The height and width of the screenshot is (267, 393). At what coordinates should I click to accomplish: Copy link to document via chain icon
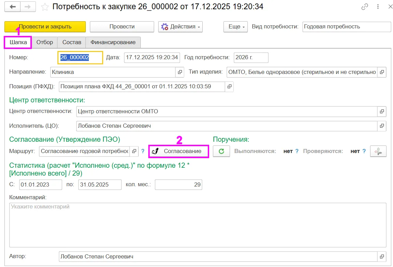tap(365, 7)
